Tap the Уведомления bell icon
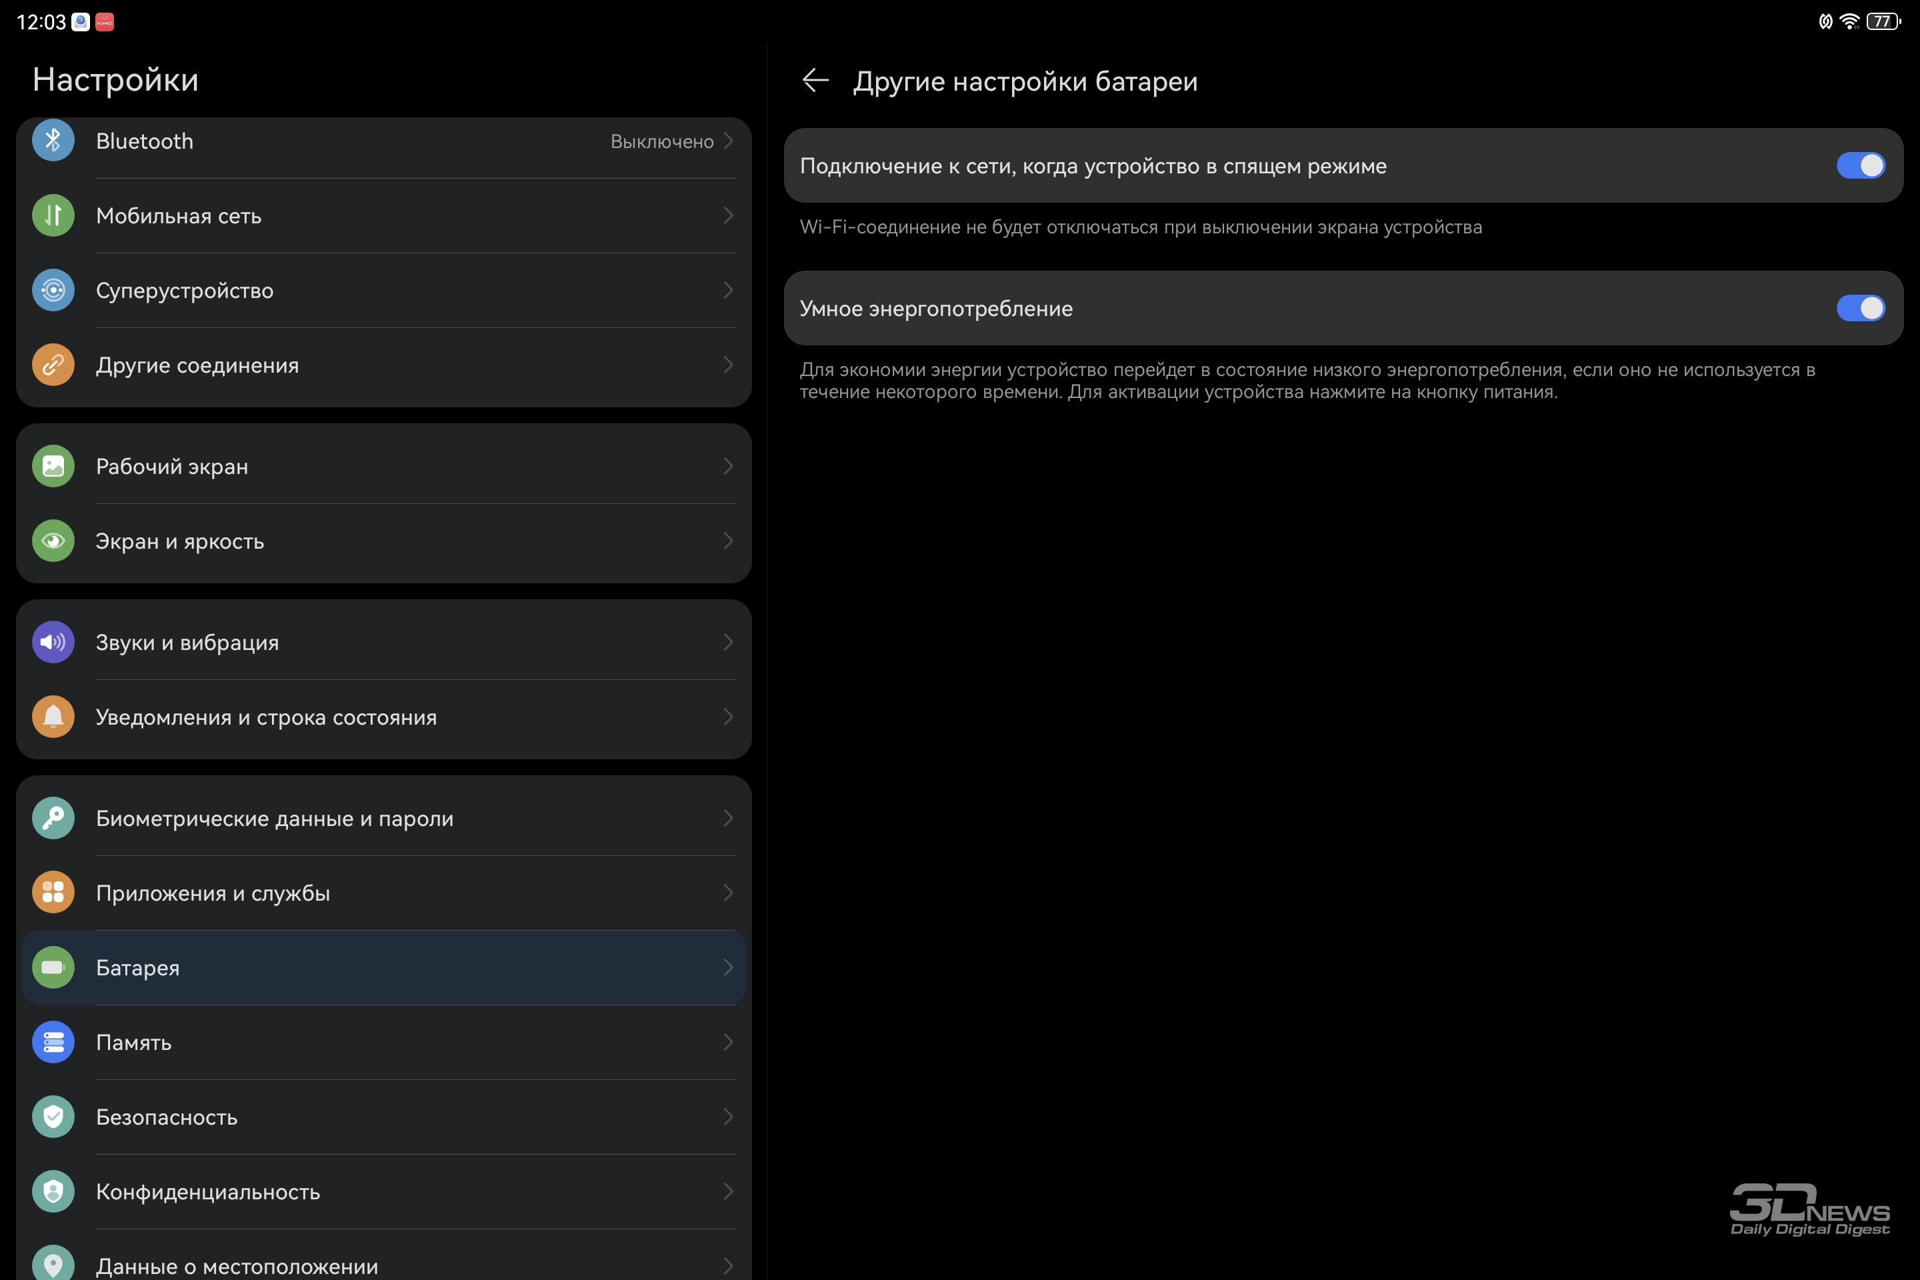The height and width of the screenshot is (1280, 1920). (x=53, y=717)
